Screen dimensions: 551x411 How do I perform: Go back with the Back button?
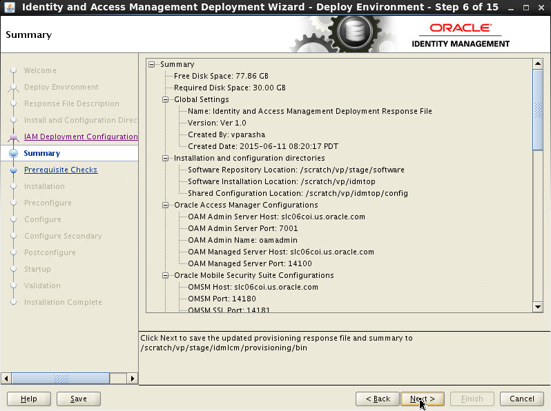[378, 399]
